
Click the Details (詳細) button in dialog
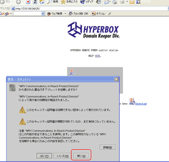tap(108, 147)
